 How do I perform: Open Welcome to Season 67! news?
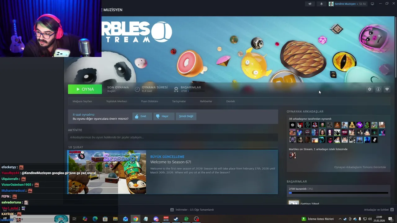[171, 162]
